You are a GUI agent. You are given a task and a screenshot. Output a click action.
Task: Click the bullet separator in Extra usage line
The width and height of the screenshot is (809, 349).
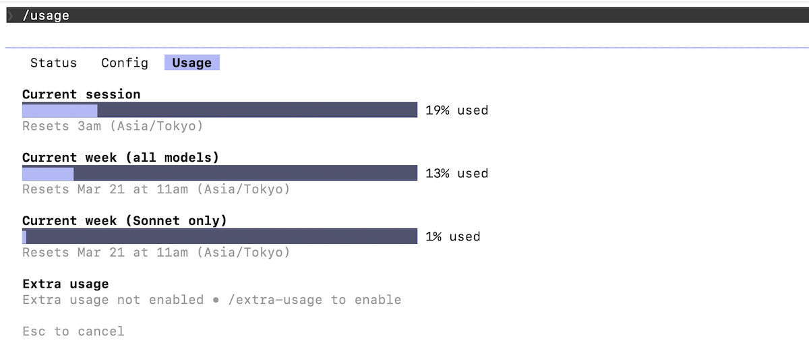coord(216,300)
